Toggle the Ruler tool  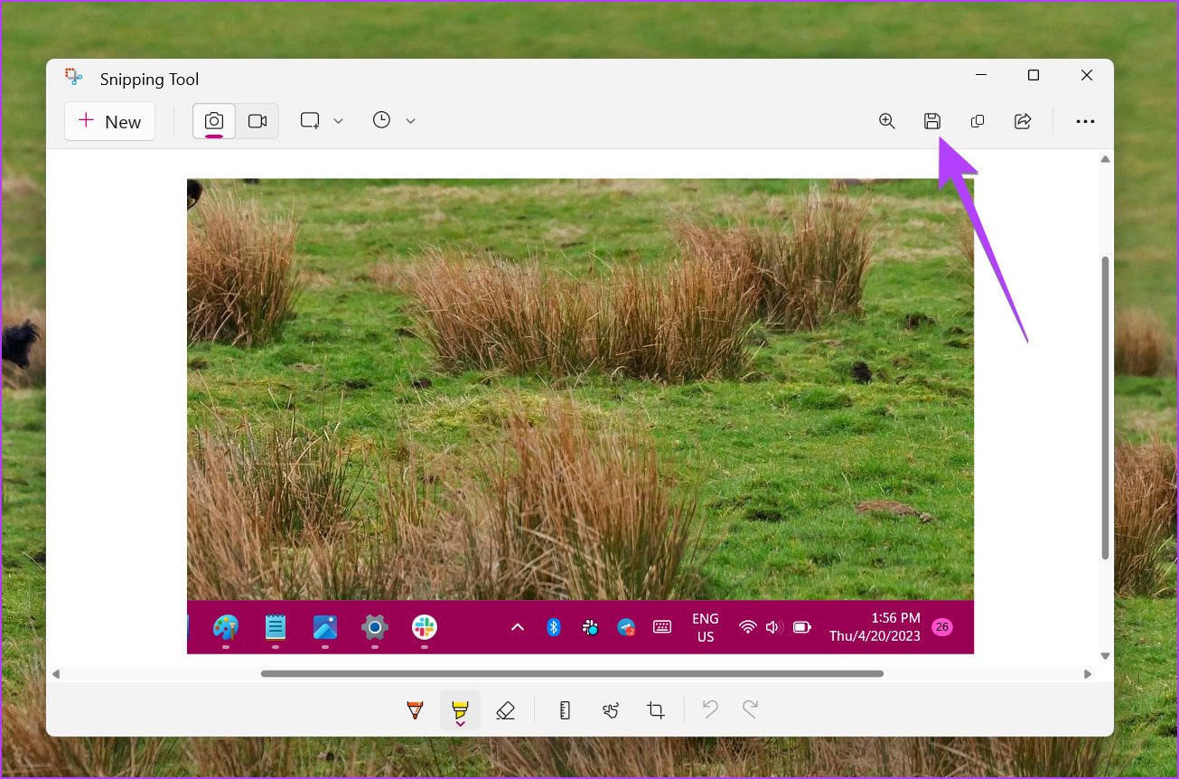565,710
